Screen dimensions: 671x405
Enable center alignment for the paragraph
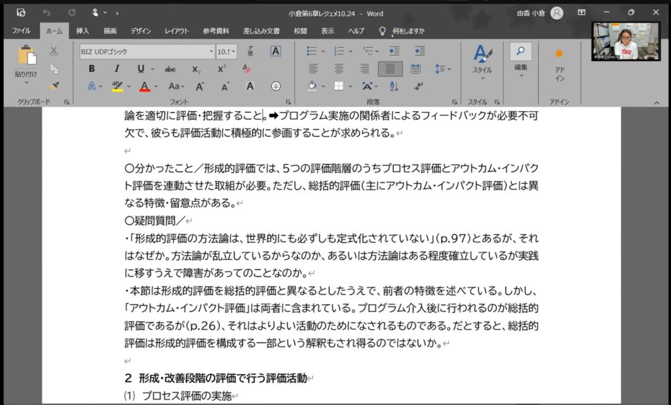(x=339, y=69)
